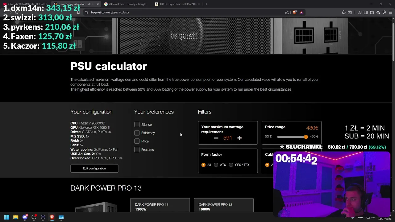Switch to the Power Supply calculator tab

[76, 4]
